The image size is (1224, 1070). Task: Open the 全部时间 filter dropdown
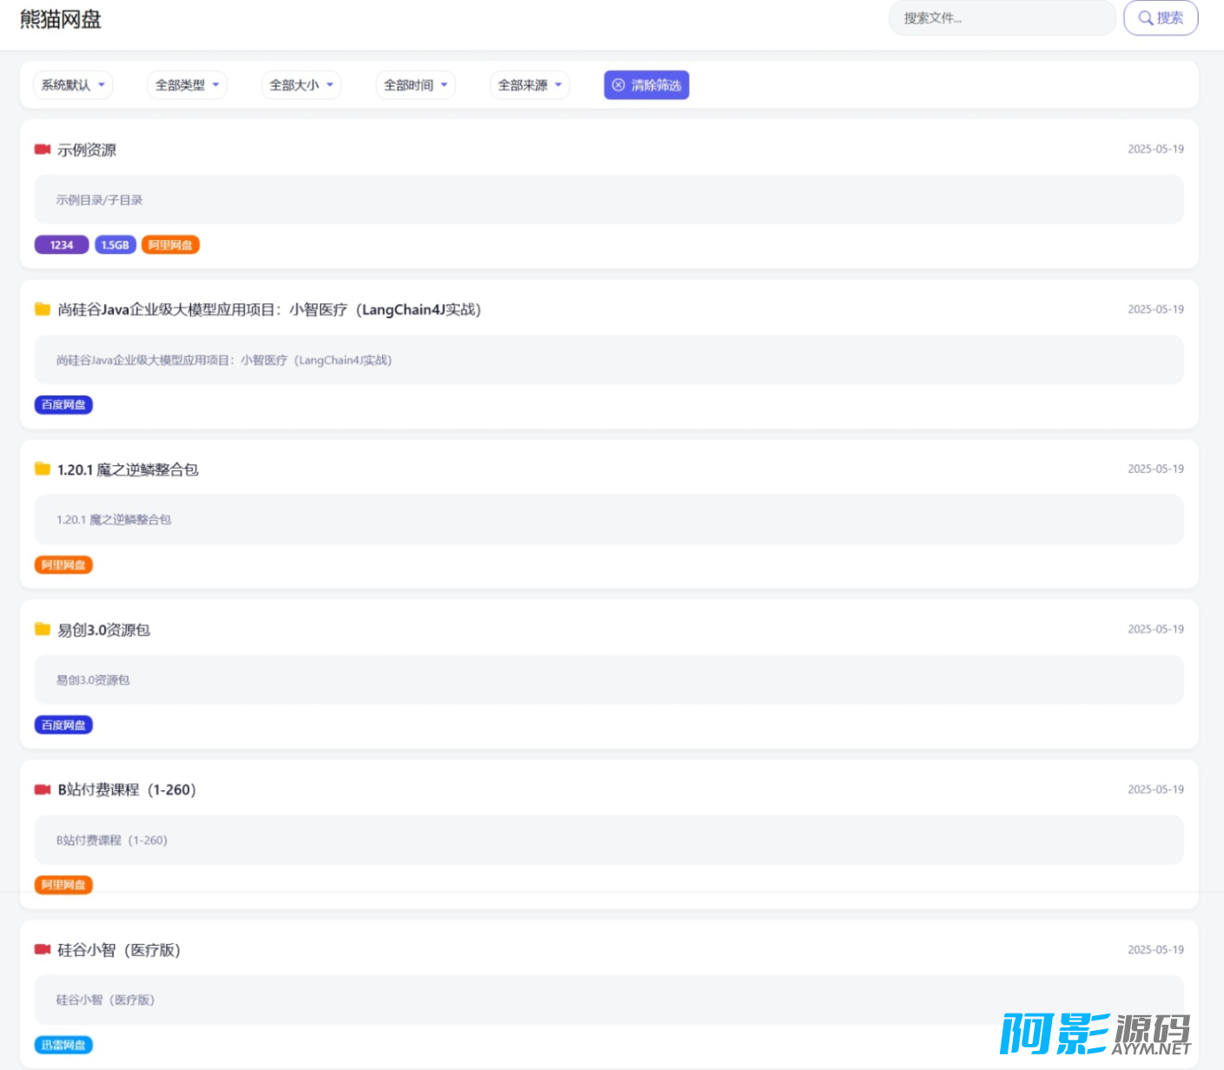click(415, 85)
